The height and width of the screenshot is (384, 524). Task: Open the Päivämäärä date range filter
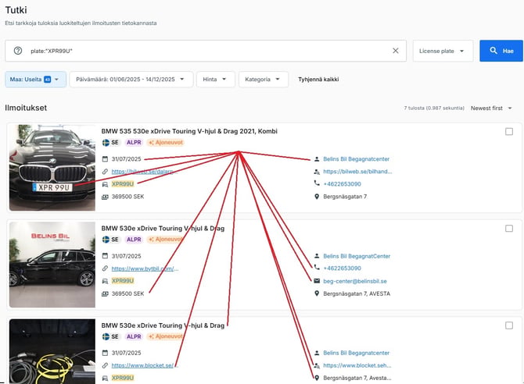[131, 80]
